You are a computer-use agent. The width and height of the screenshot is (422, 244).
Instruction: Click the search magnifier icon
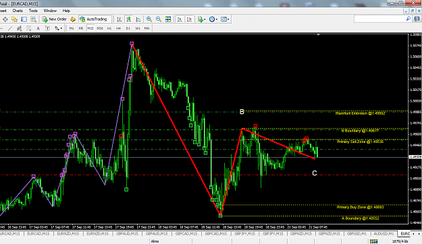click(x=408, y=19)
